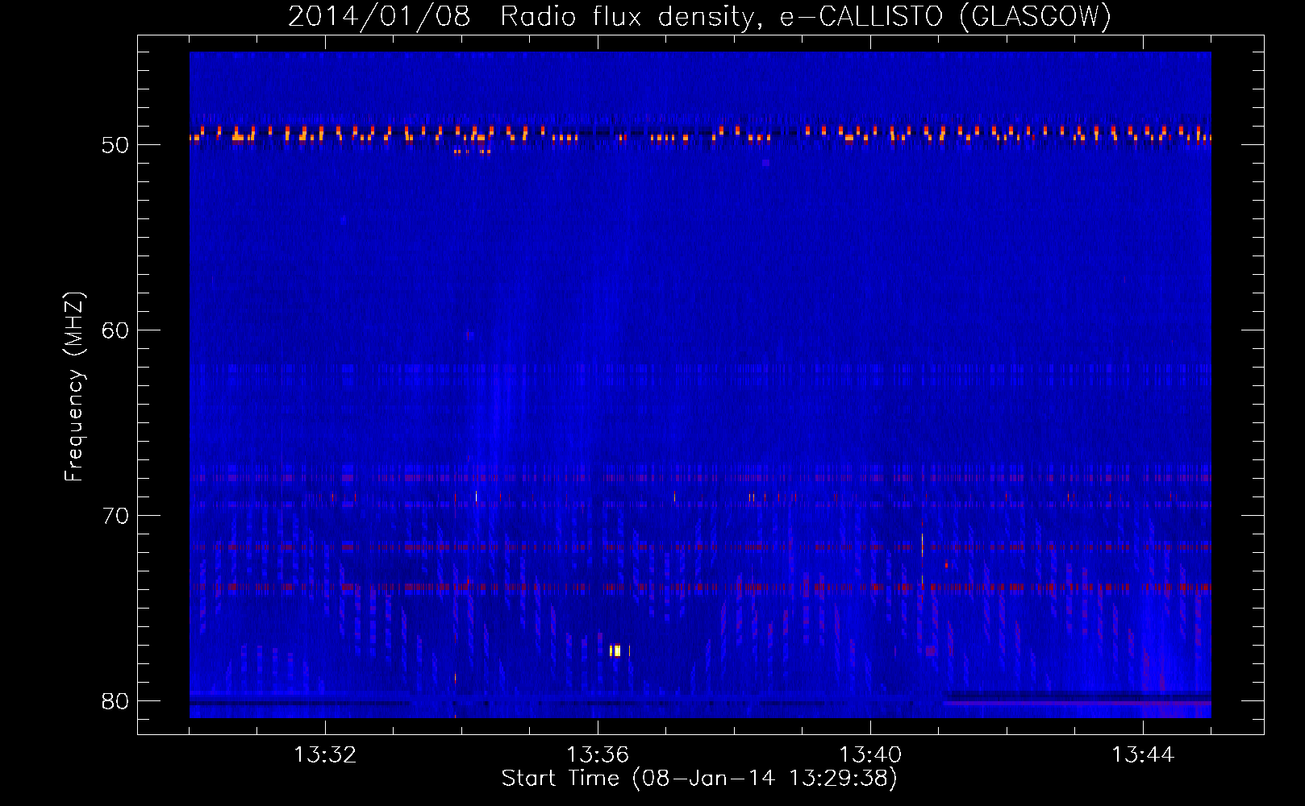The height and width of the screenshot is (806, 1305).
Task: Click the bright yellow burst near 77 MHz
Action: pos(616,650)
